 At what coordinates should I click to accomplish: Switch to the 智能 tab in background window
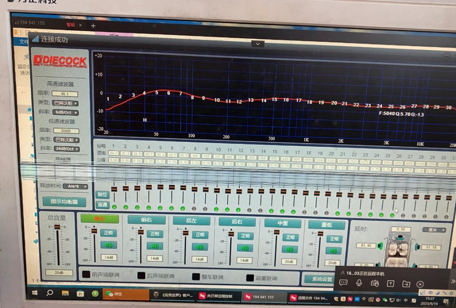pyautogui.click(x=71, y=25)
